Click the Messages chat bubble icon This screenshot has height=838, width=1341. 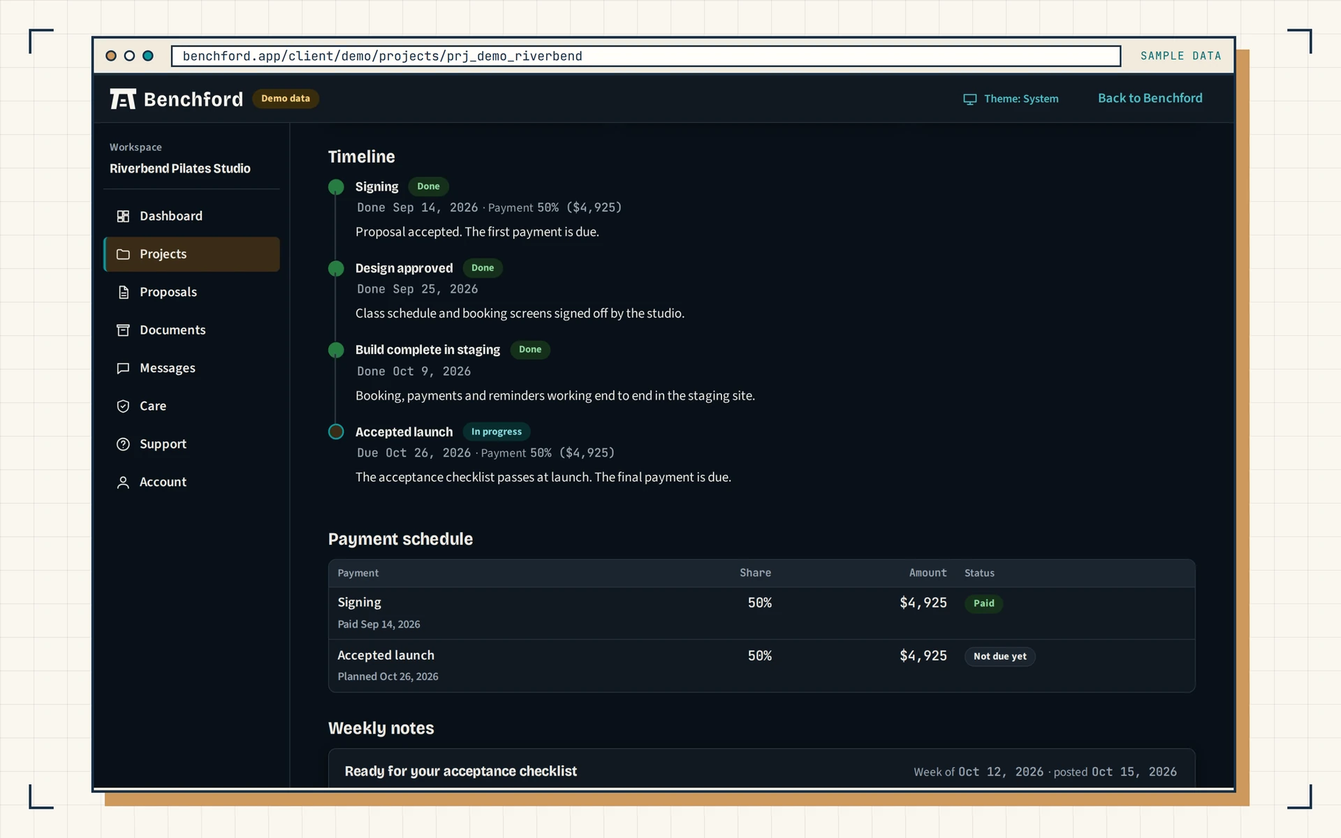[x=123, y=368]
